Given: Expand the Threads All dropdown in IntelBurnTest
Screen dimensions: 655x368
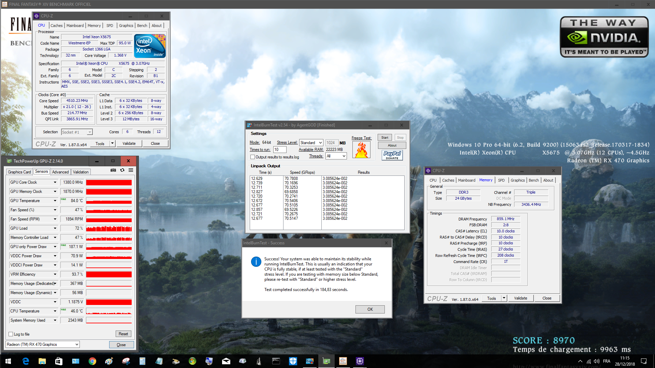Looking at the screenshot, I should tap(336, 156).
